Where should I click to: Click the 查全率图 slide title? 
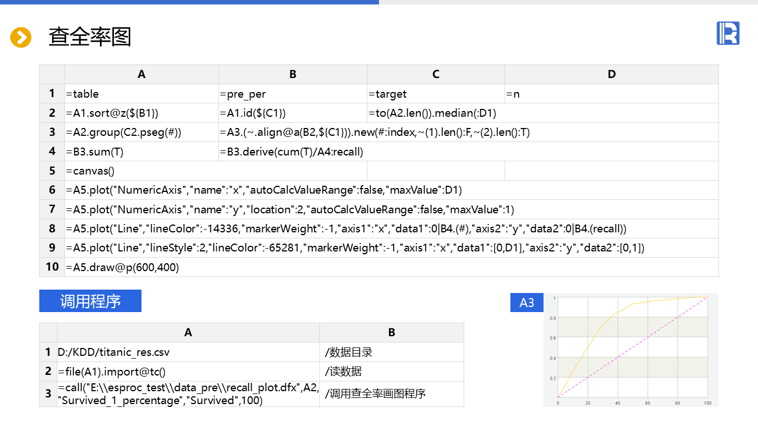[90, 37]
